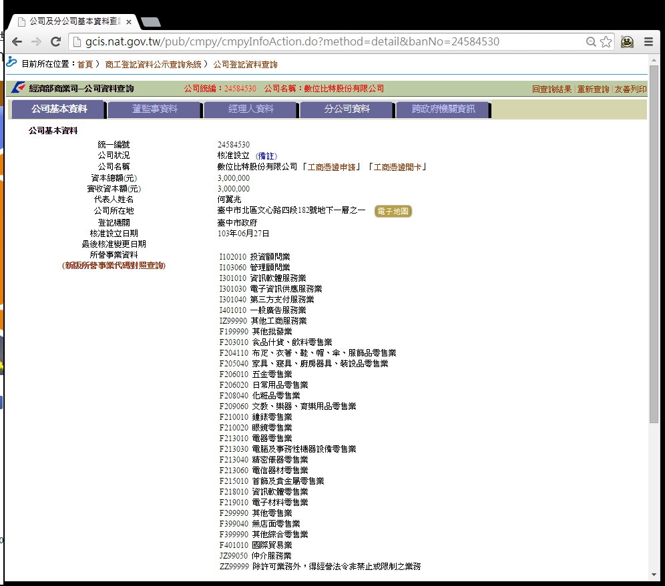Screen dimensions: 665x586
Task: Click 重新查詢 link
Action: coord(593,89)
